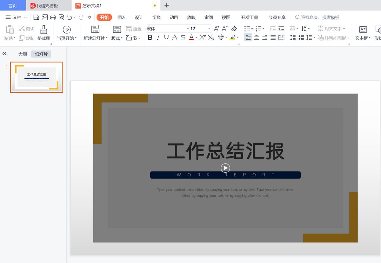This screenshot has width=381, height=263.
Task: Switch to the 插入 ribbon tab
Action: coord(121,17)
